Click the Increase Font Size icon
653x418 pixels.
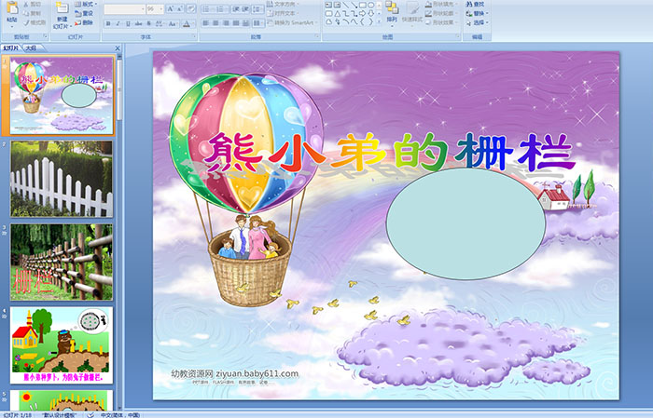(171, 9)
